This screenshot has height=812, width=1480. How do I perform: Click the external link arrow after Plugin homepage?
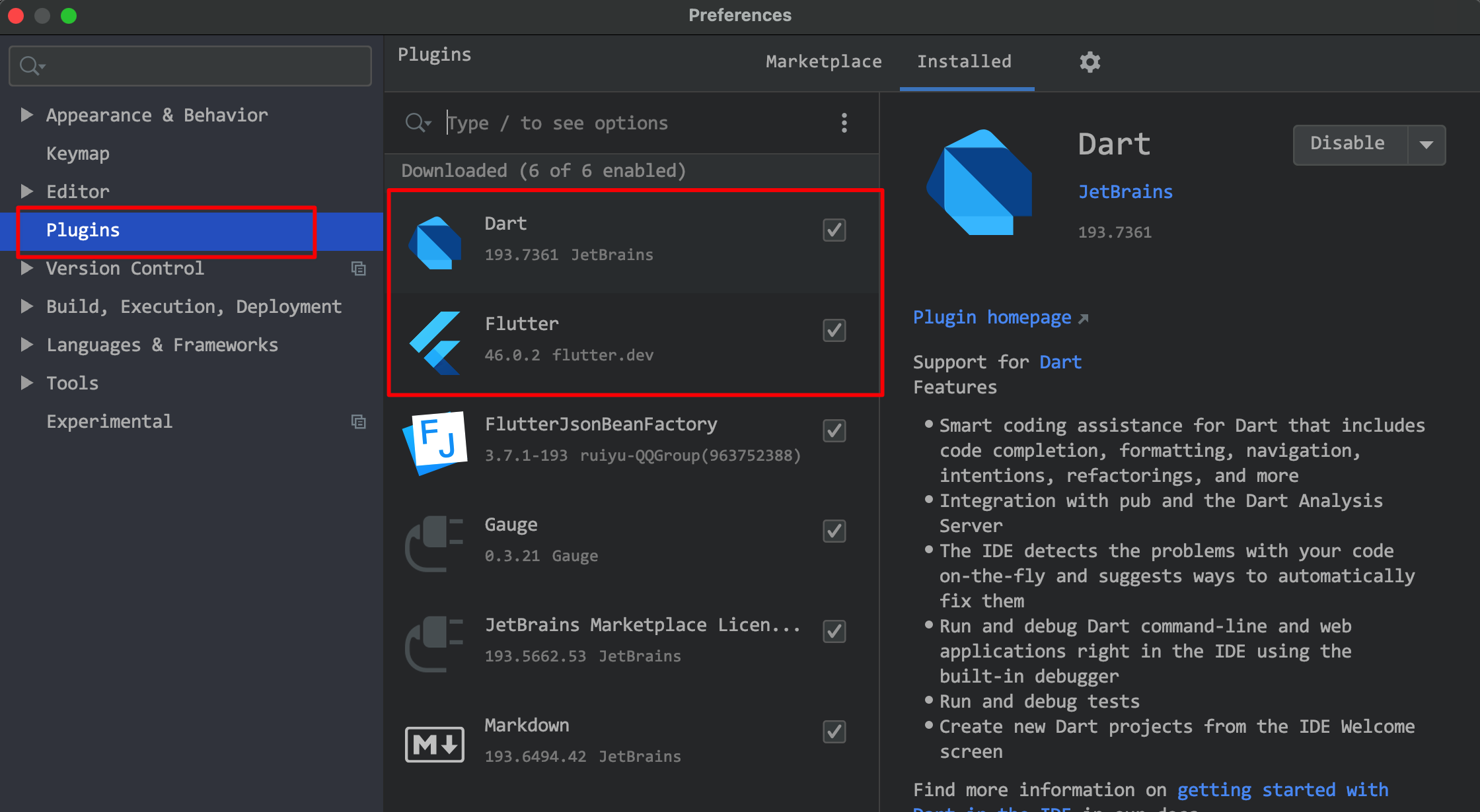1084,319
